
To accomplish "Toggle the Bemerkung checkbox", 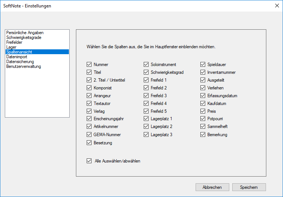I will click(203, 135).
